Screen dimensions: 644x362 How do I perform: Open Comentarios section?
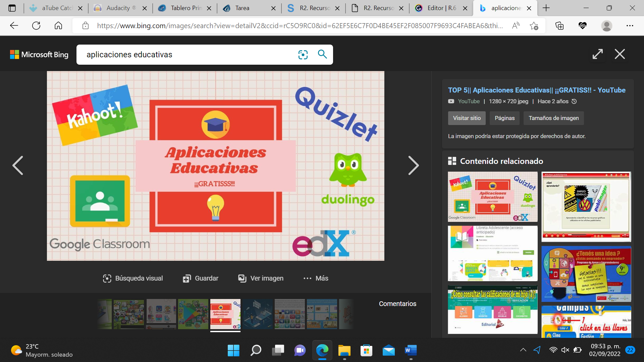(x=397, y=303)
